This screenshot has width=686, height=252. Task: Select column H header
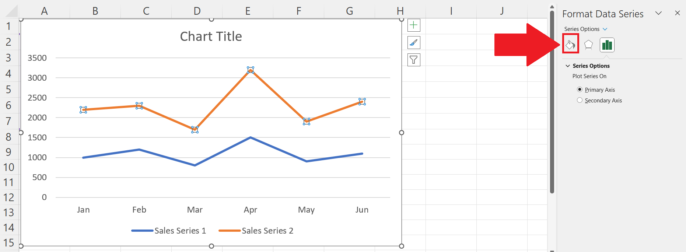[x=400, y=11]
